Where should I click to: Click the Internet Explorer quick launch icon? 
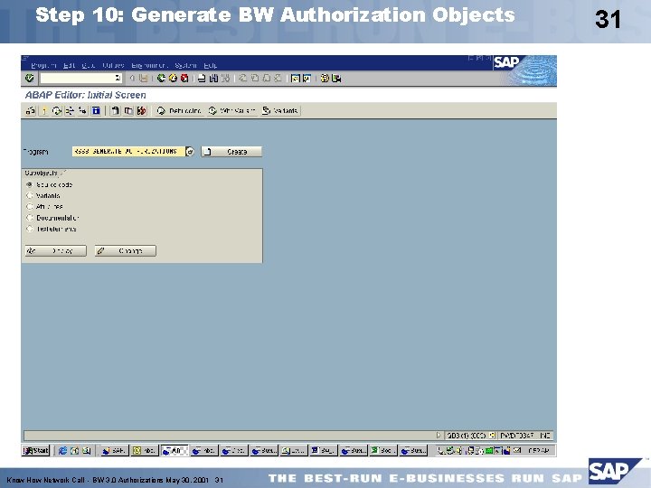coord(62,450)
